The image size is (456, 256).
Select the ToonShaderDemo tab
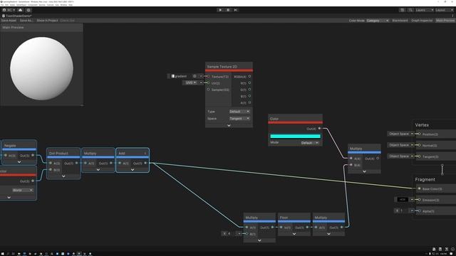pos(17,16)
